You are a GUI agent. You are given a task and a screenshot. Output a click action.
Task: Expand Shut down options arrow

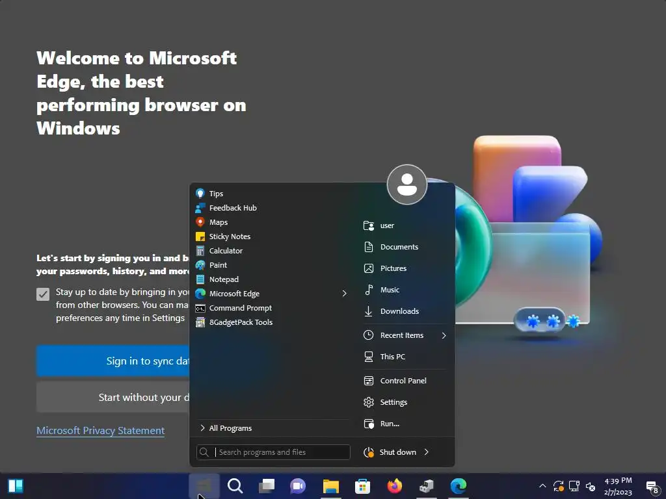427,452
